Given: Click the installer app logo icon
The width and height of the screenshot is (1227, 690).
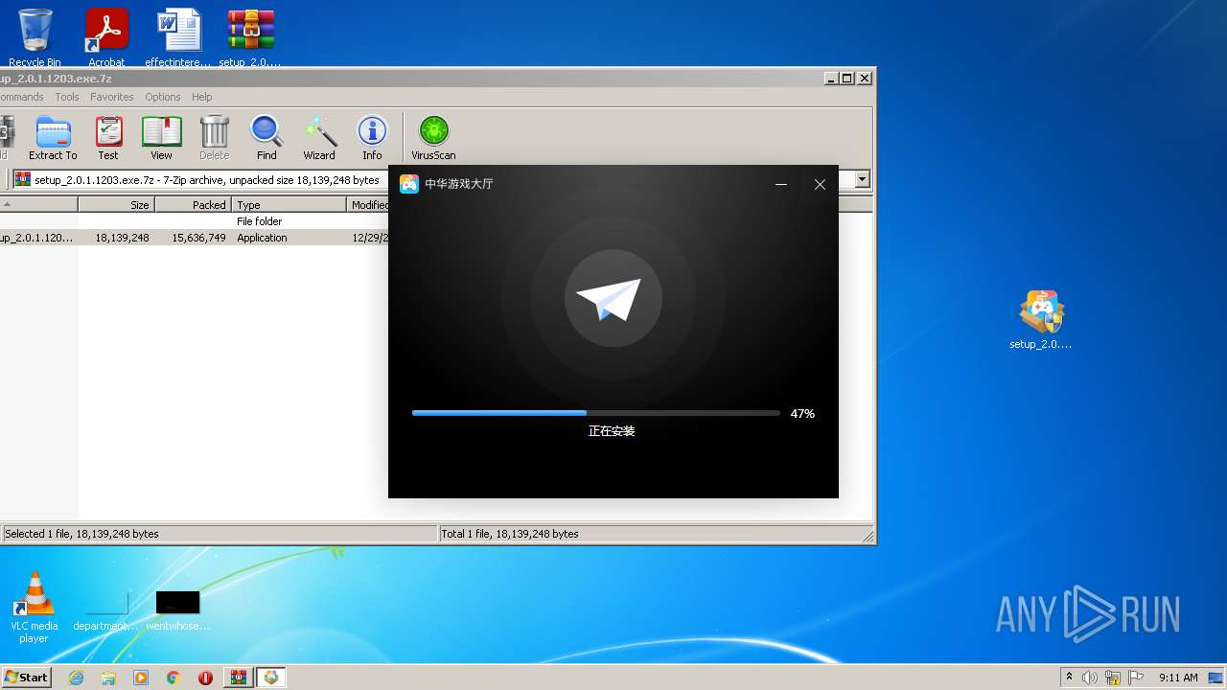Looking at the screenshot, I should 409,184.
